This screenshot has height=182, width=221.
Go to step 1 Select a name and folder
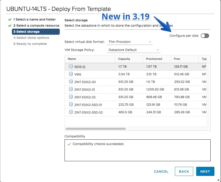point(34,20)
